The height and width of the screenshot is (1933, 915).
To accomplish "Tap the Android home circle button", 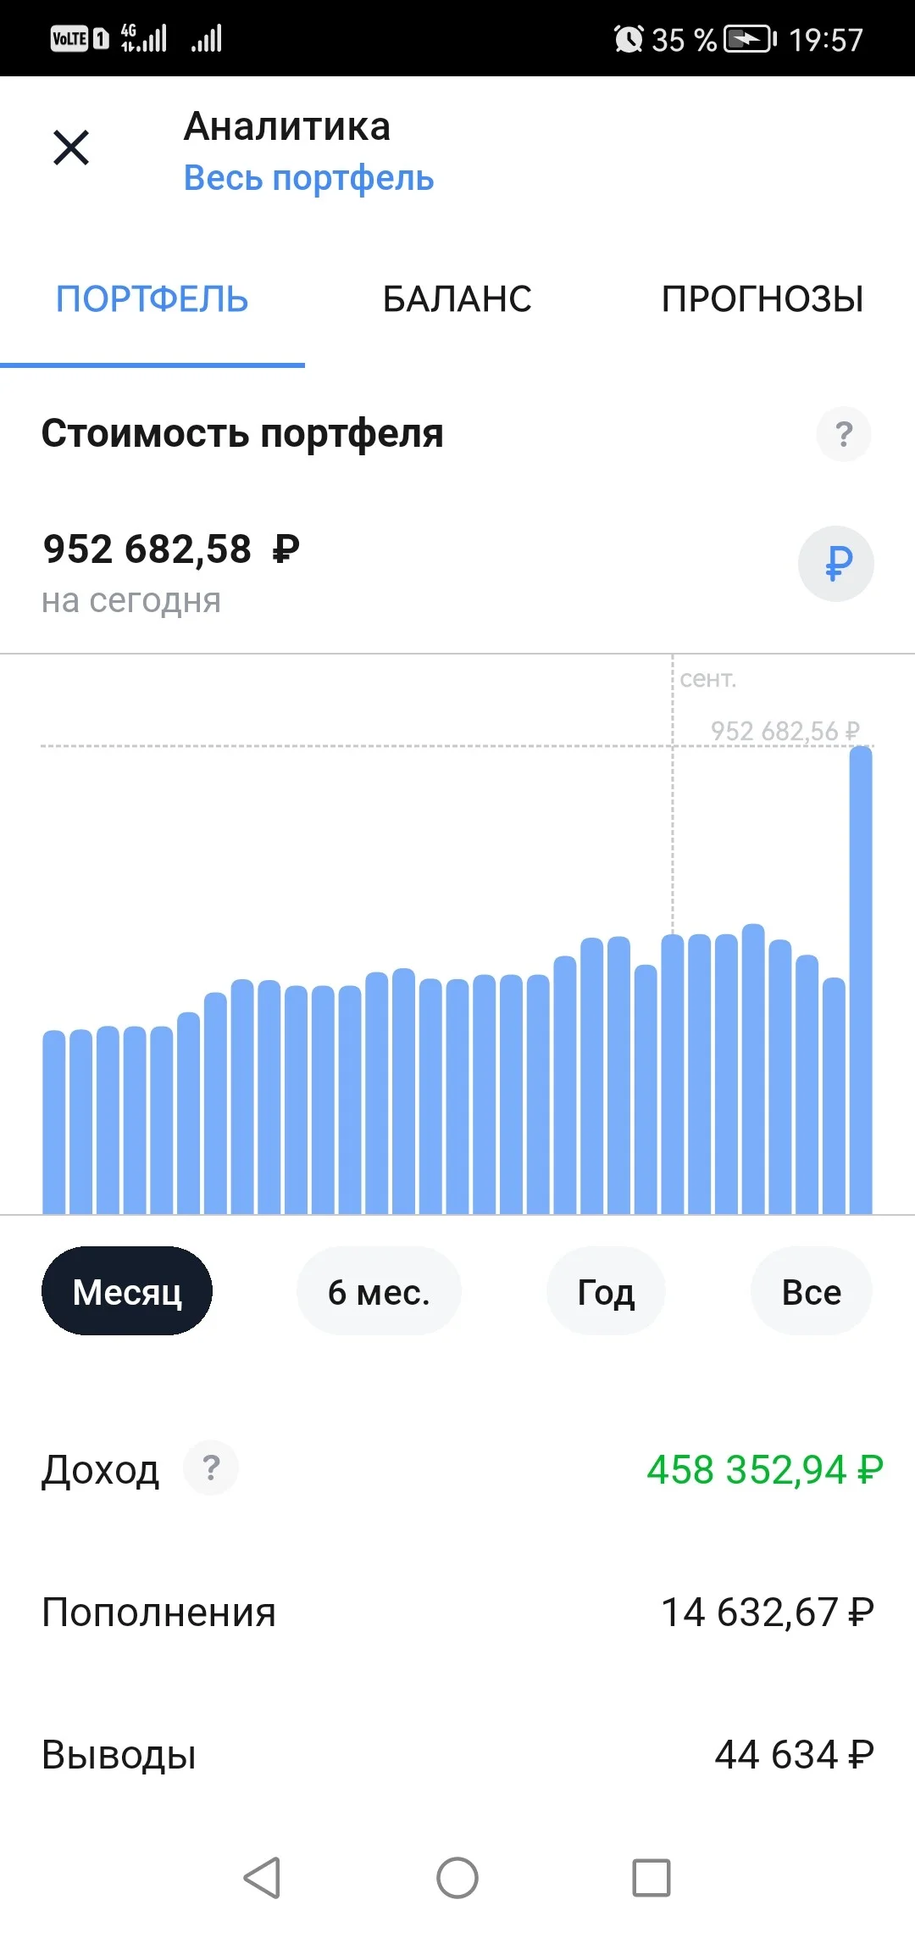I will coord(457,1877).
